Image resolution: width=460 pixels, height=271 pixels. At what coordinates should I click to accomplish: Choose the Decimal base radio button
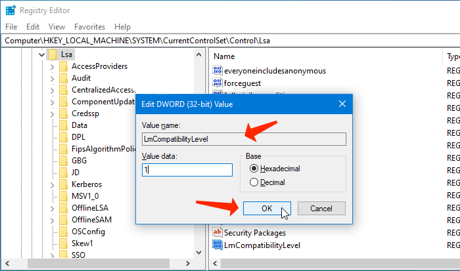coord(254,182)
